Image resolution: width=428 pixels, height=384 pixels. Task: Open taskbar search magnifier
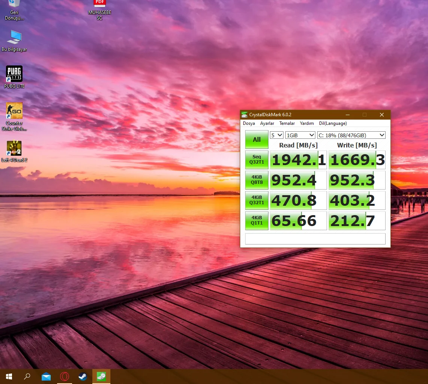27,376
